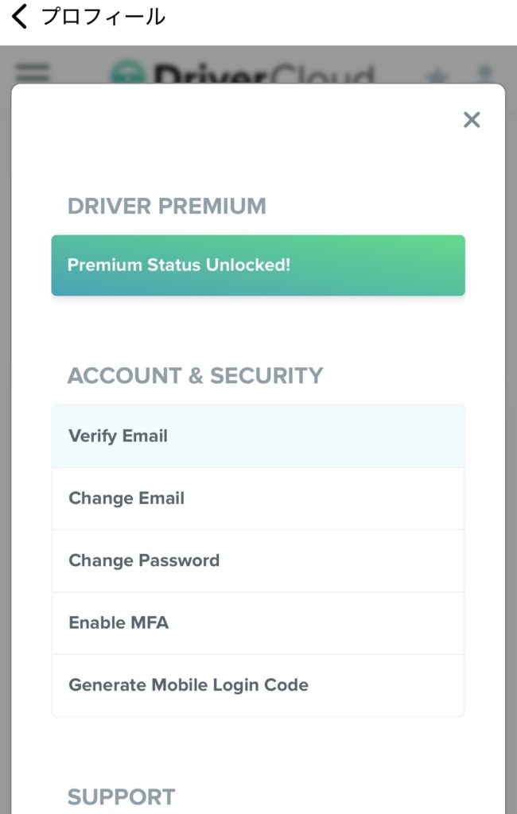Click the dimmed backdrop left of dialog
This screenshot has width=517, height=814.
pos(5,397)
